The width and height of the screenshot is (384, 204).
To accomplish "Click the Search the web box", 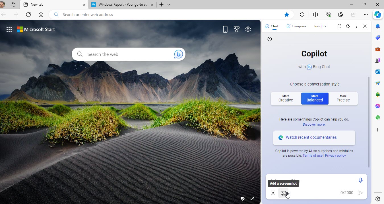I will point(129,54).
